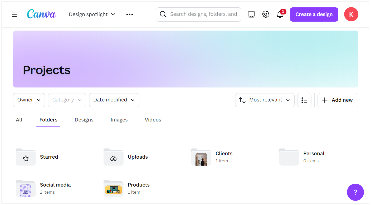Open your profile avatar menu

351,14
